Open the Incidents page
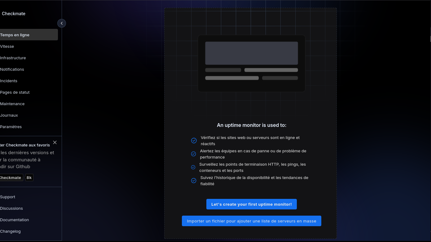 (9, 81)
